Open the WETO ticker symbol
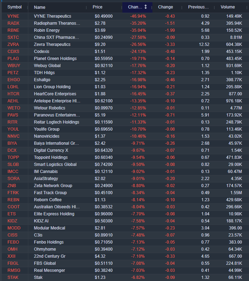 pyautogui.click(x=14, y=108)
